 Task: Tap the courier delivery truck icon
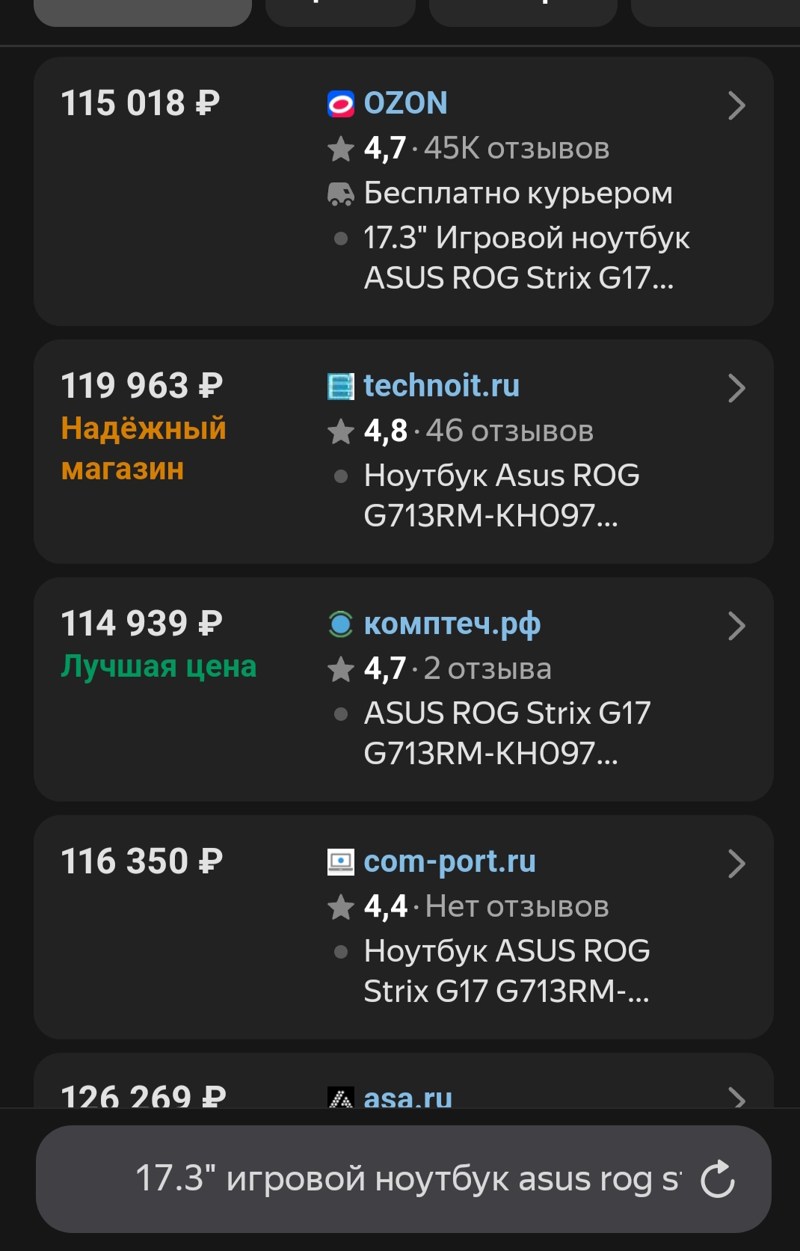click(x=341, y=194)
